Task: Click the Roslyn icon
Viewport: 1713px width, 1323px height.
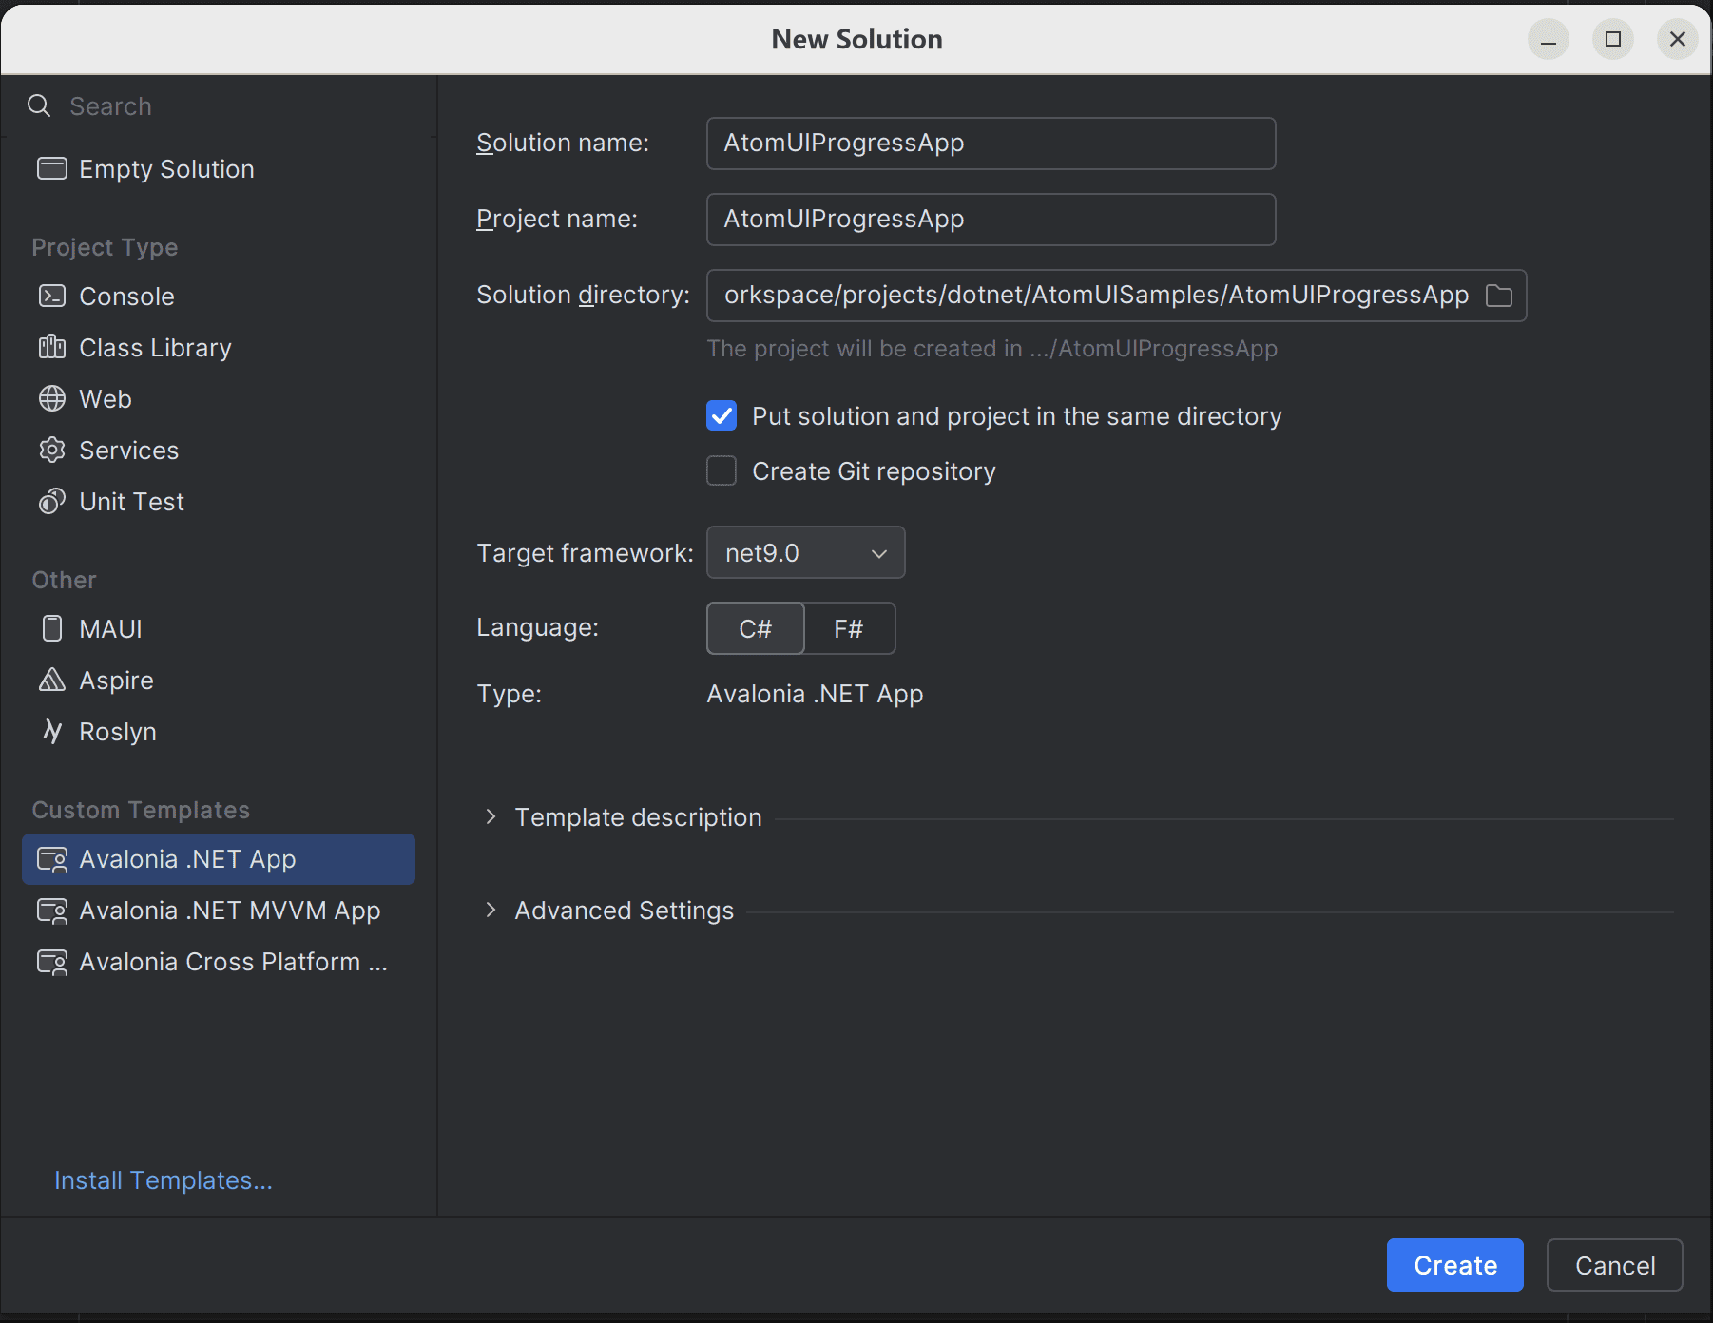Action: tap(52, 731)
